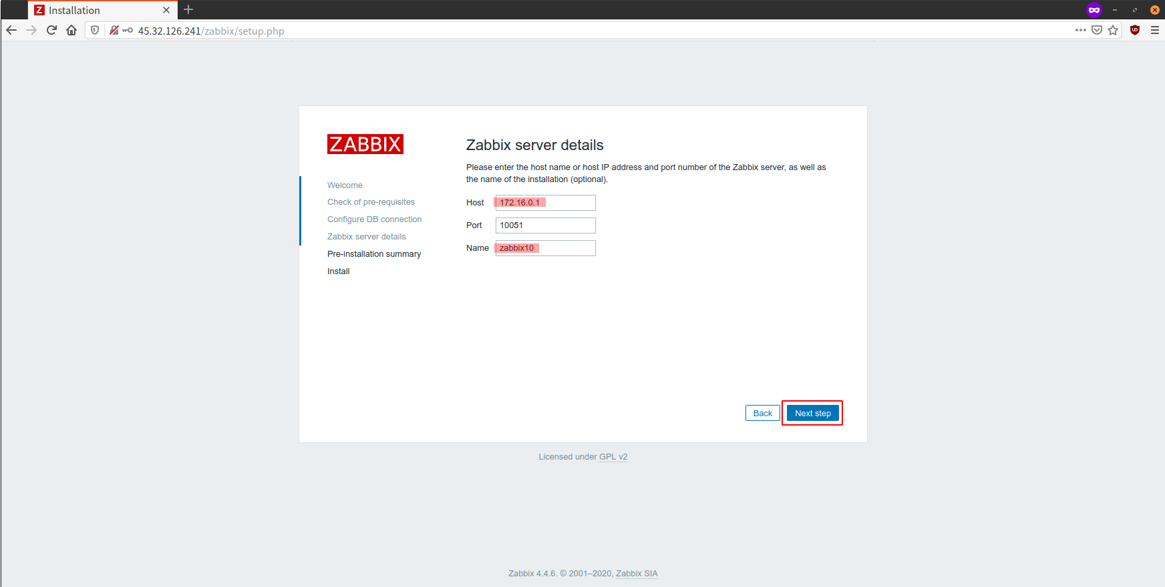The height and width of the screenshot is (587, 1165).
Task: Select Configure DB connection step
Action: (374, 219)
